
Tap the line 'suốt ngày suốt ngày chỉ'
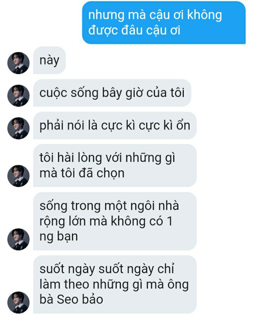coord(107,269)
